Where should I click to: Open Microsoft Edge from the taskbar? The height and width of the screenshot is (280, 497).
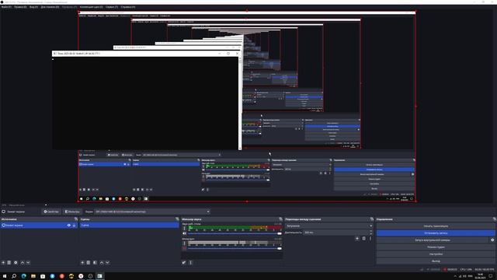tap(24, 276)
